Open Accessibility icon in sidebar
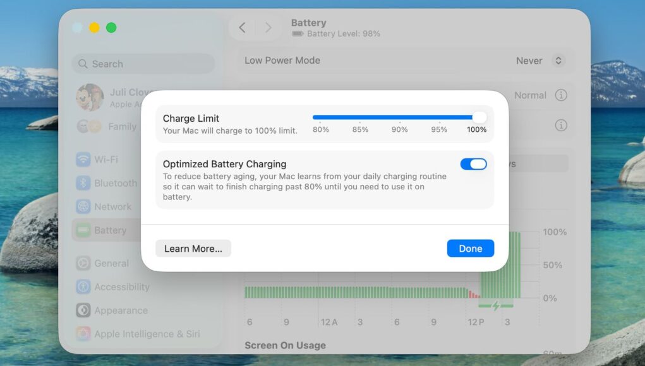 [83, 286]
